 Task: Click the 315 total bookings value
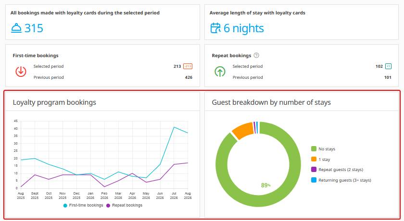click(34, 28)
